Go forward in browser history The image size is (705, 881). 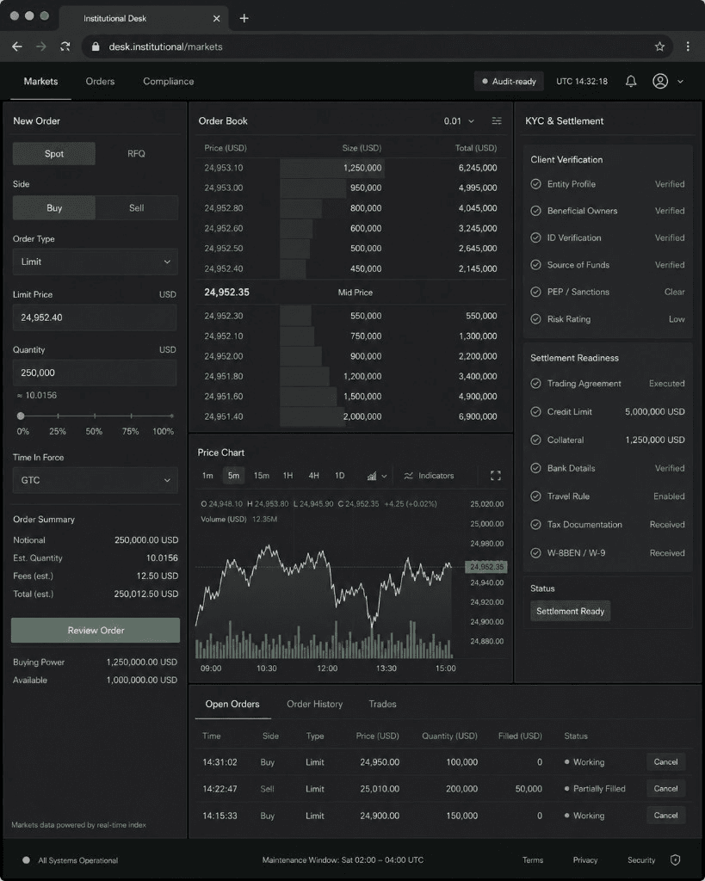(41, 46)
